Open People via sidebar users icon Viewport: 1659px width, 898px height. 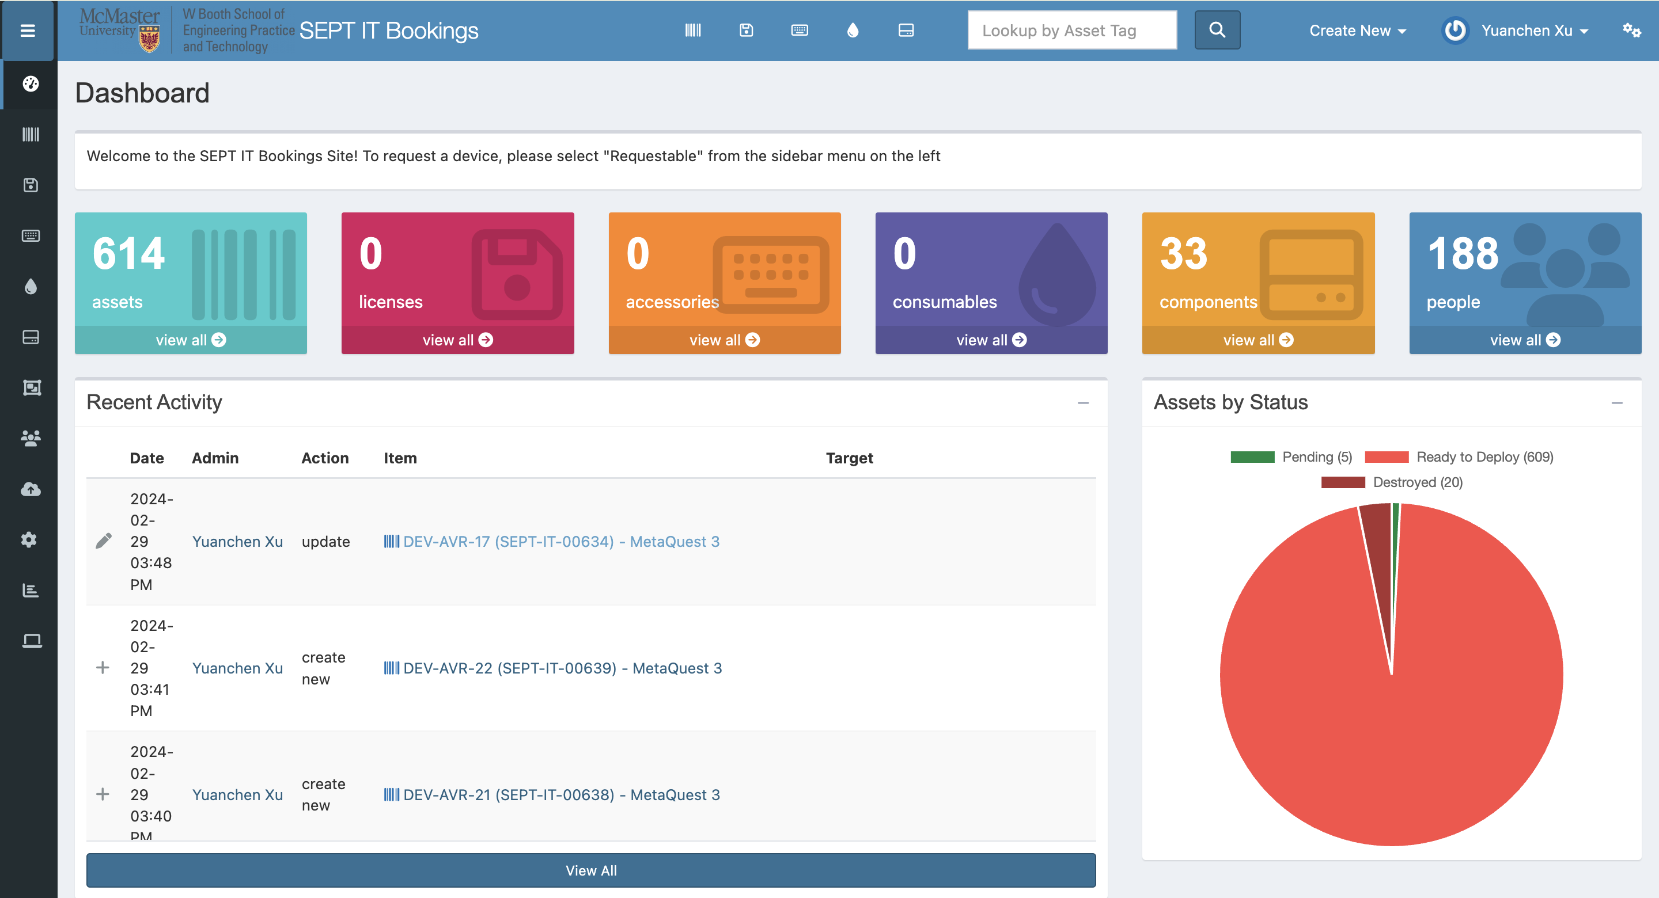pyautogui.click(x=31, y=439)
